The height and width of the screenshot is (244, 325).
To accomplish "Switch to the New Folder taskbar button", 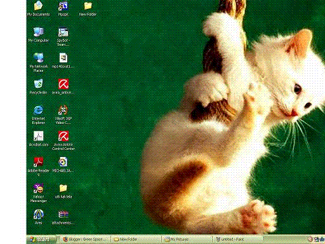I will coord(136,240).
